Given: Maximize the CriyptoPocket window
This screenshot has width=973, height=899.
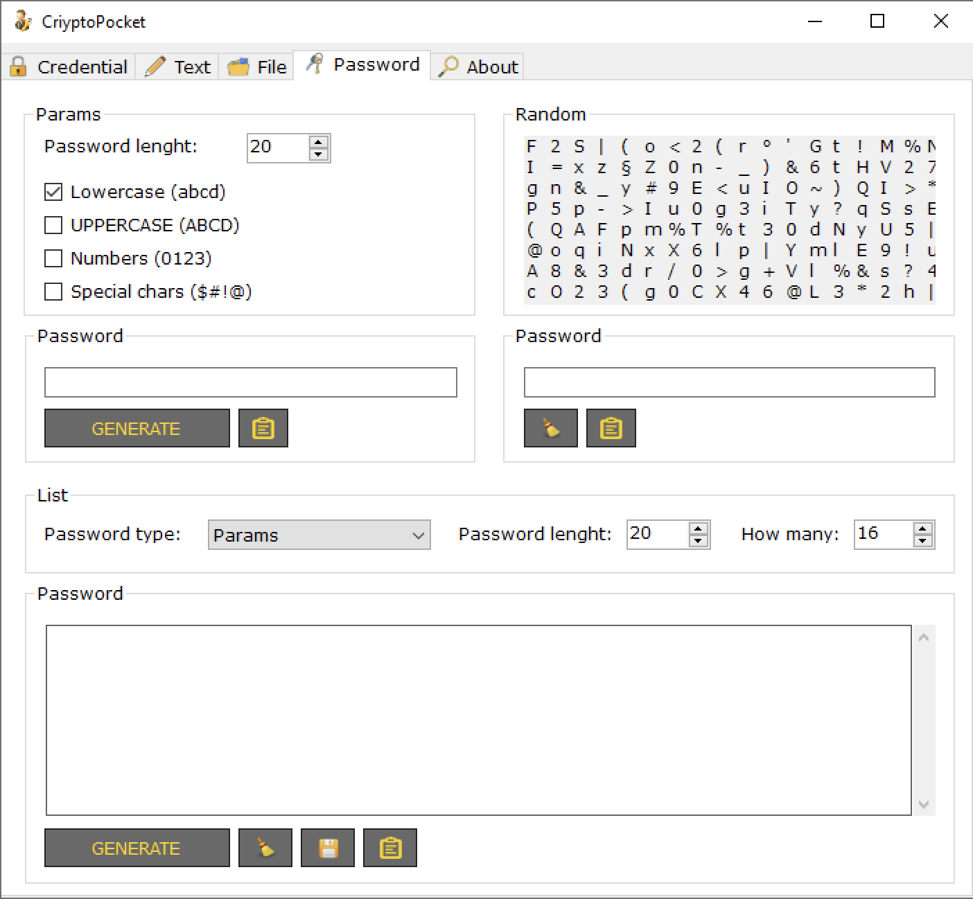Looking at the screenshot, I should pyautogui.click(x=877, y=21).
